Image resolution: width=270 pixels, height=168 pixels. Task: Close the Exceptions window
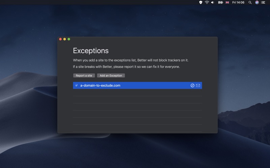pos(60,39)
